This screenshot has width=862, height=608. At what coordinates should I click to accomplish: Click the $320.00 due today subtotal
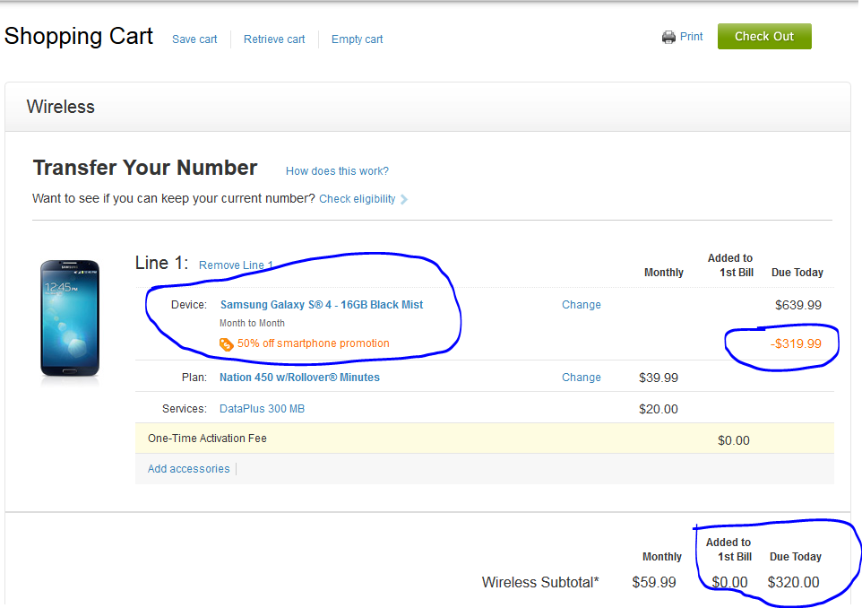tap(793, 582)
